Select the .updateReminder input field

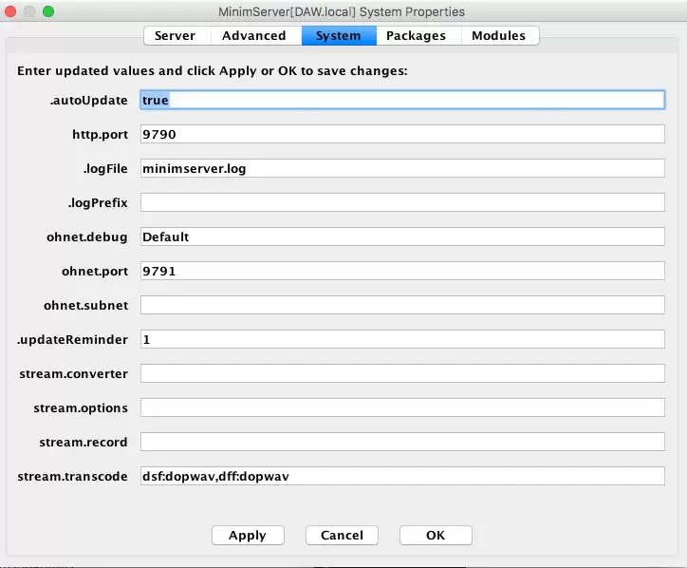[401, 340]
